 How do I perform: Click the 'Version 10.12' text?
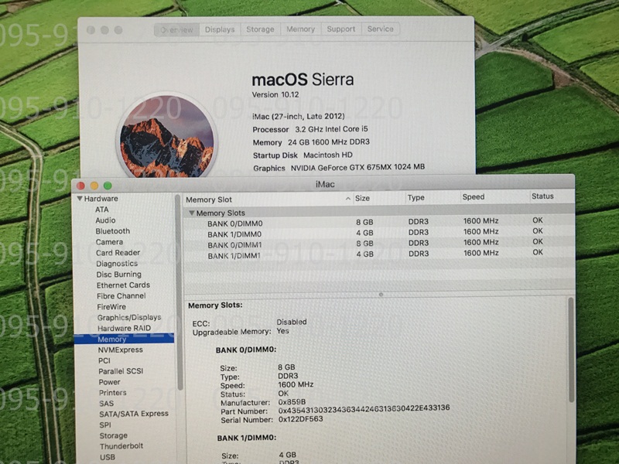coord(275,94)
